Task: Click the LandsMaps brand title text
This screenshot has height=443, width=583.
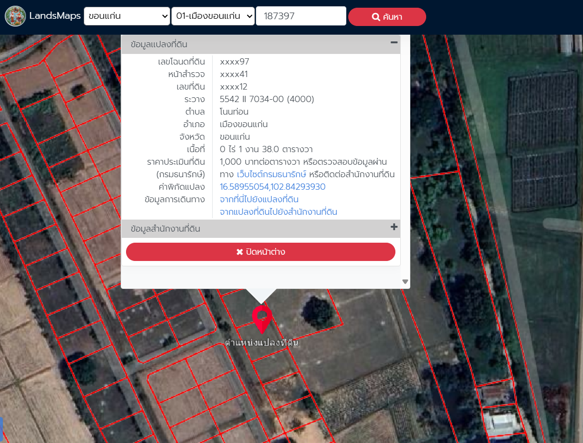Action: 55,16
